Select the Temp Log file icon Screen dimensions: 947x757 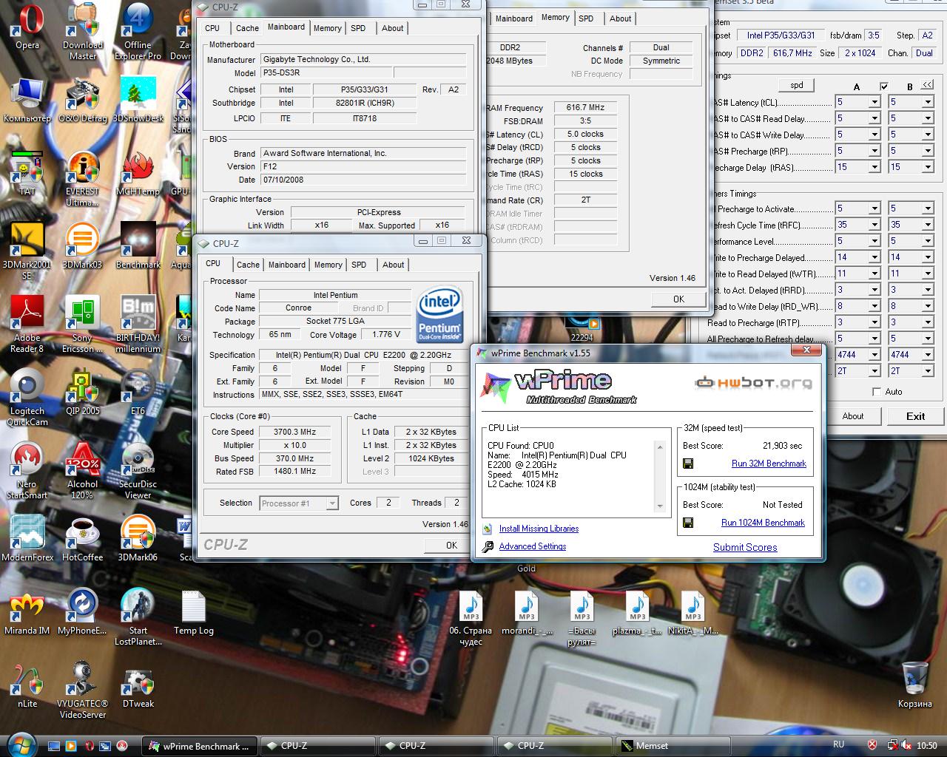point(193,613)
